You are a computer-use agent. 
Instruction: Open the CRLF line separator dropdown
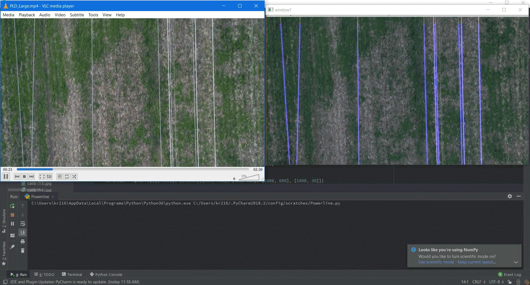(479, 282)
